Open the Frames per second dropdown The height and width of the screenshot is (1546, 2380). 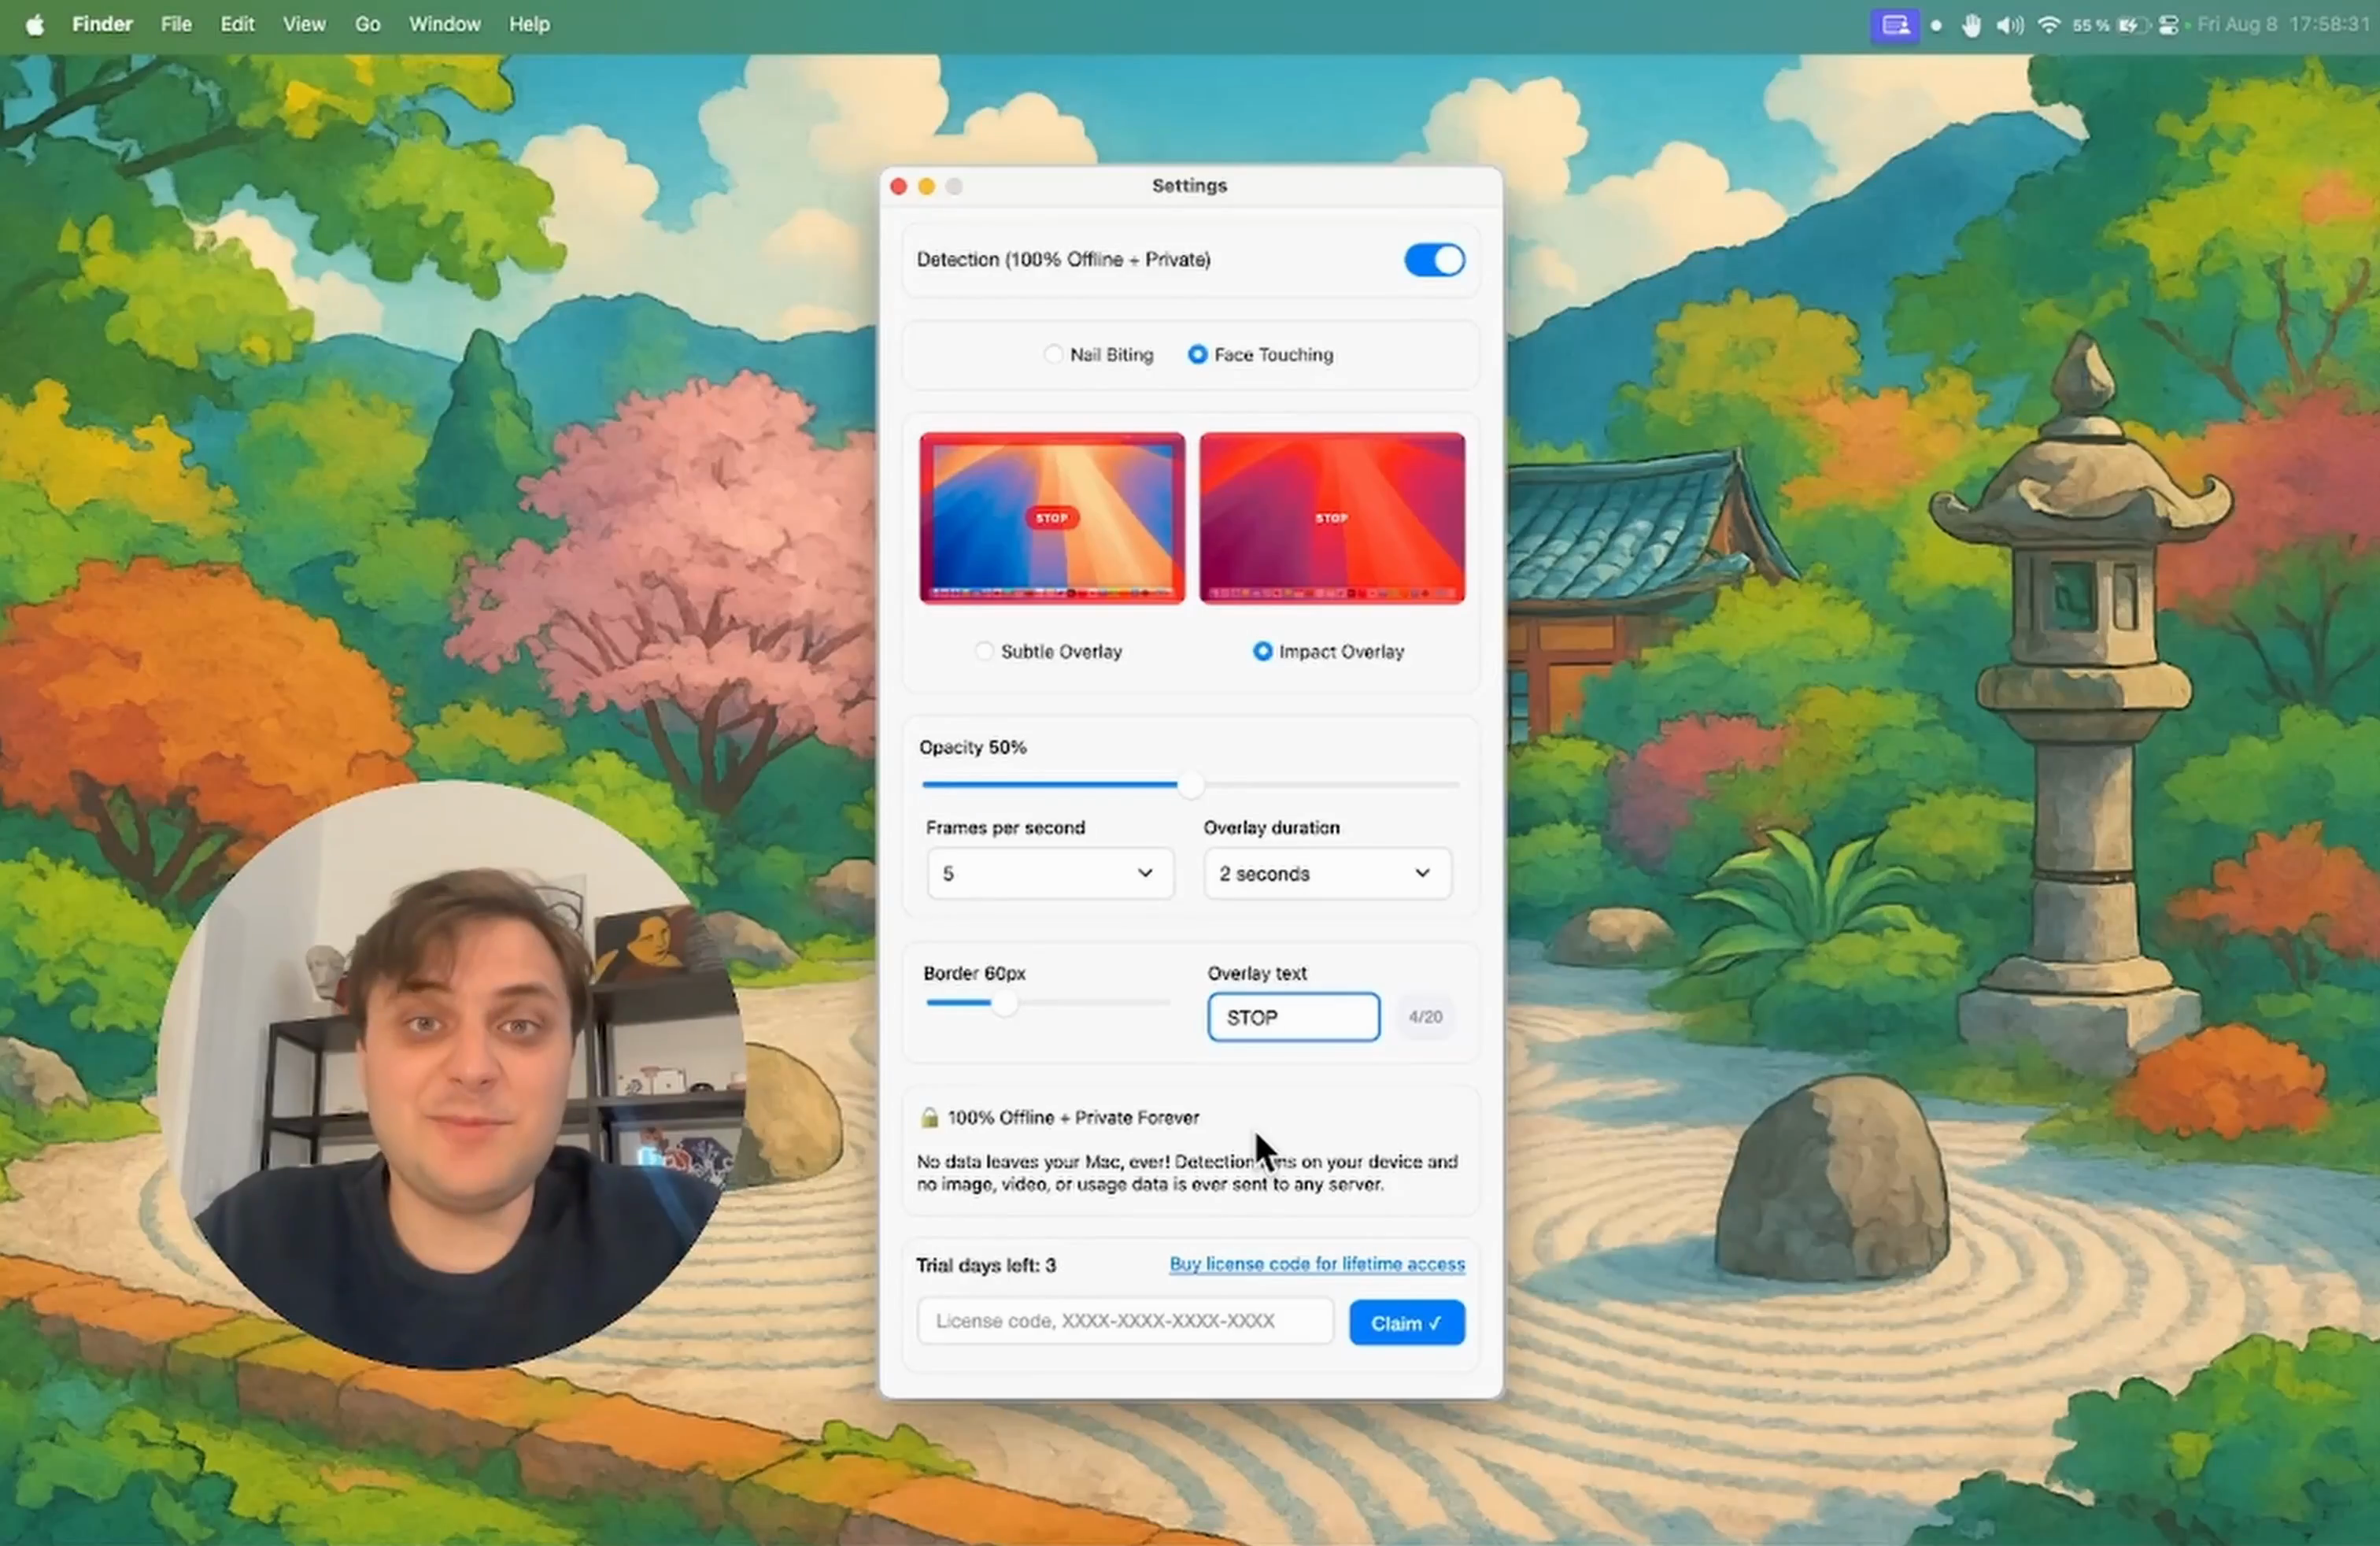coord(1050,873)
